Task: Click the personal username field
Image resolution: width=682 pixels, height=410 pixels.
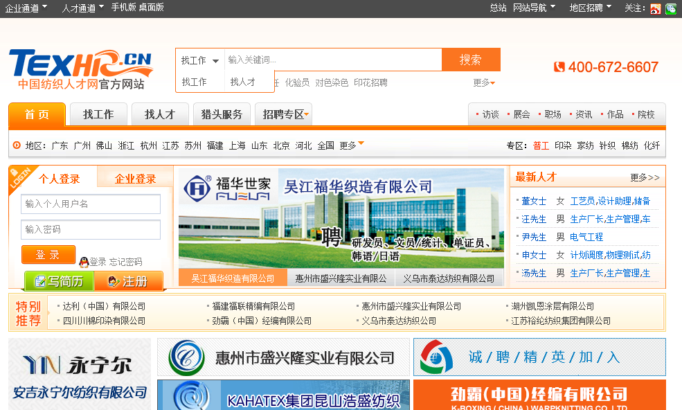Action: point(91,204)
